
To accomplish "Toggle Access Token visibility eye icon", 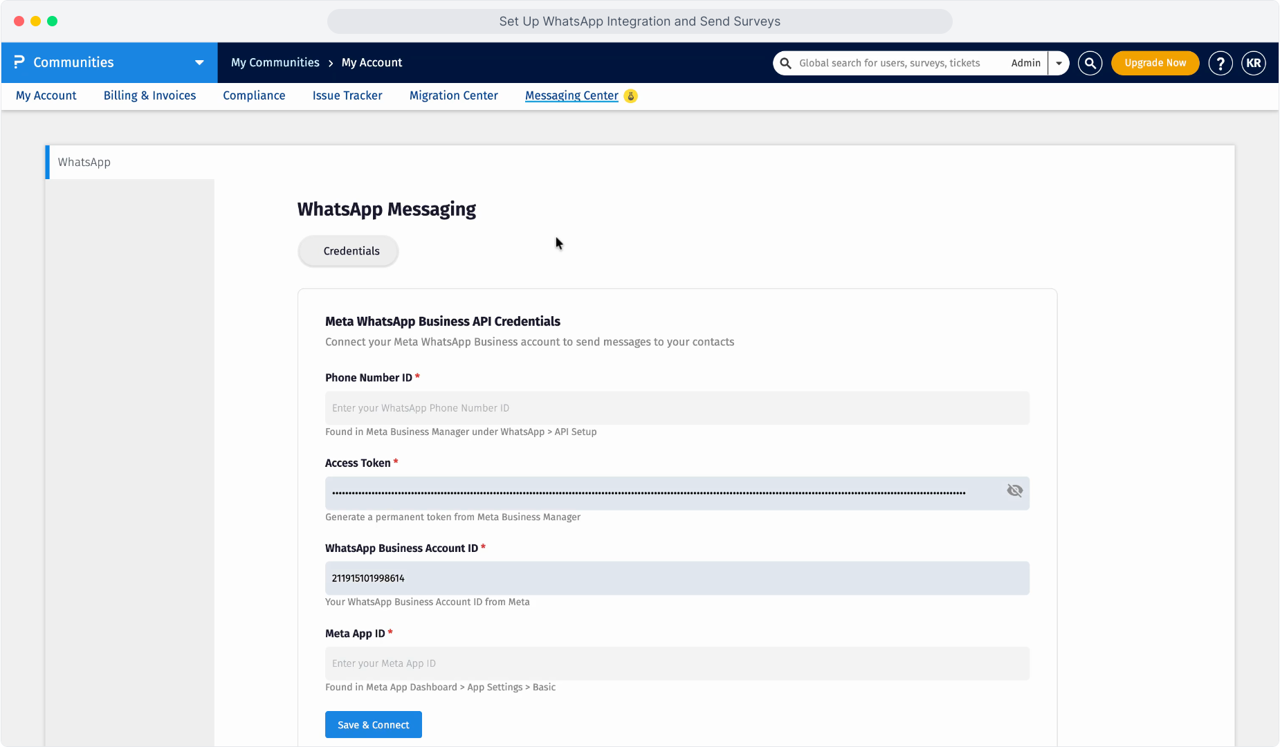I will point(1014,491).
